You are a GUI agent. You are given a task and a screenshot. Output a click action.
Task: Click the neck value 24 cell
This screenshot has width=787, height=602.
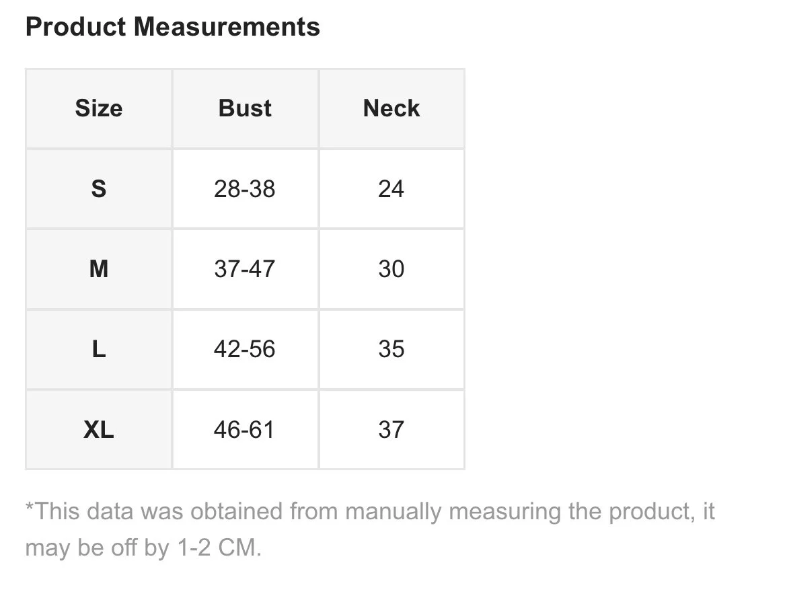click(x=391, y=189)
